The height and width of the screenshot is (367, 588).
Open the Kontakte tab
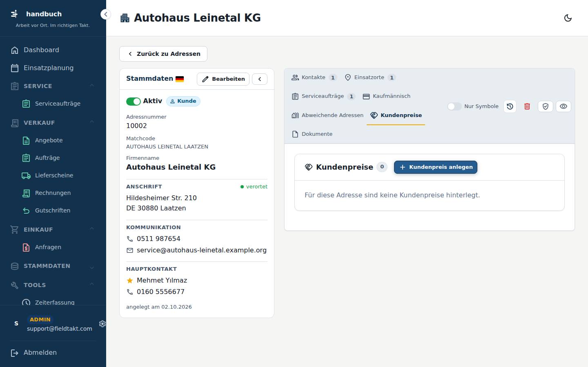point(314,77)
